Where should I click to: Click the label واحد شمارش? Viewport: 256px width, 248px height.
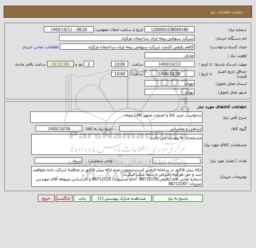[x=100, y=161]
